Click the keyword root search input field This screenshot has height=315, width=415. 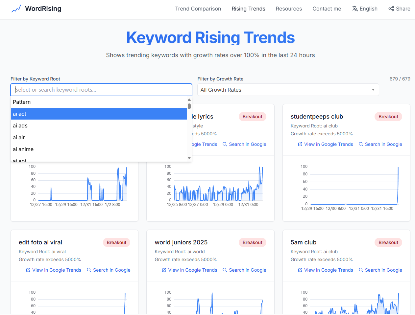click(101, 90)
